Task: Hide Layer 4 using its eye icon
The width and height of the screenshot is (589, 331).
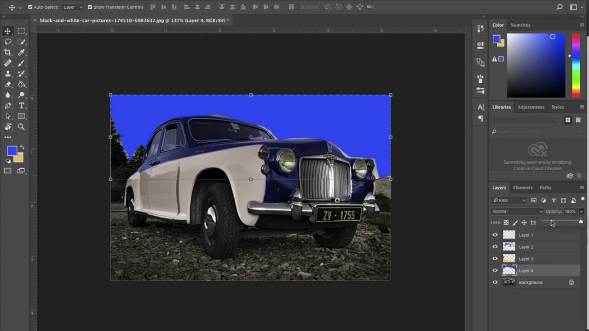Action: click(x=495, y=271)
